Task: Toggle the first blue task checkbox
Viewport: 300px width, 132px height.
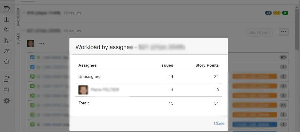Action: click(32, 57)
